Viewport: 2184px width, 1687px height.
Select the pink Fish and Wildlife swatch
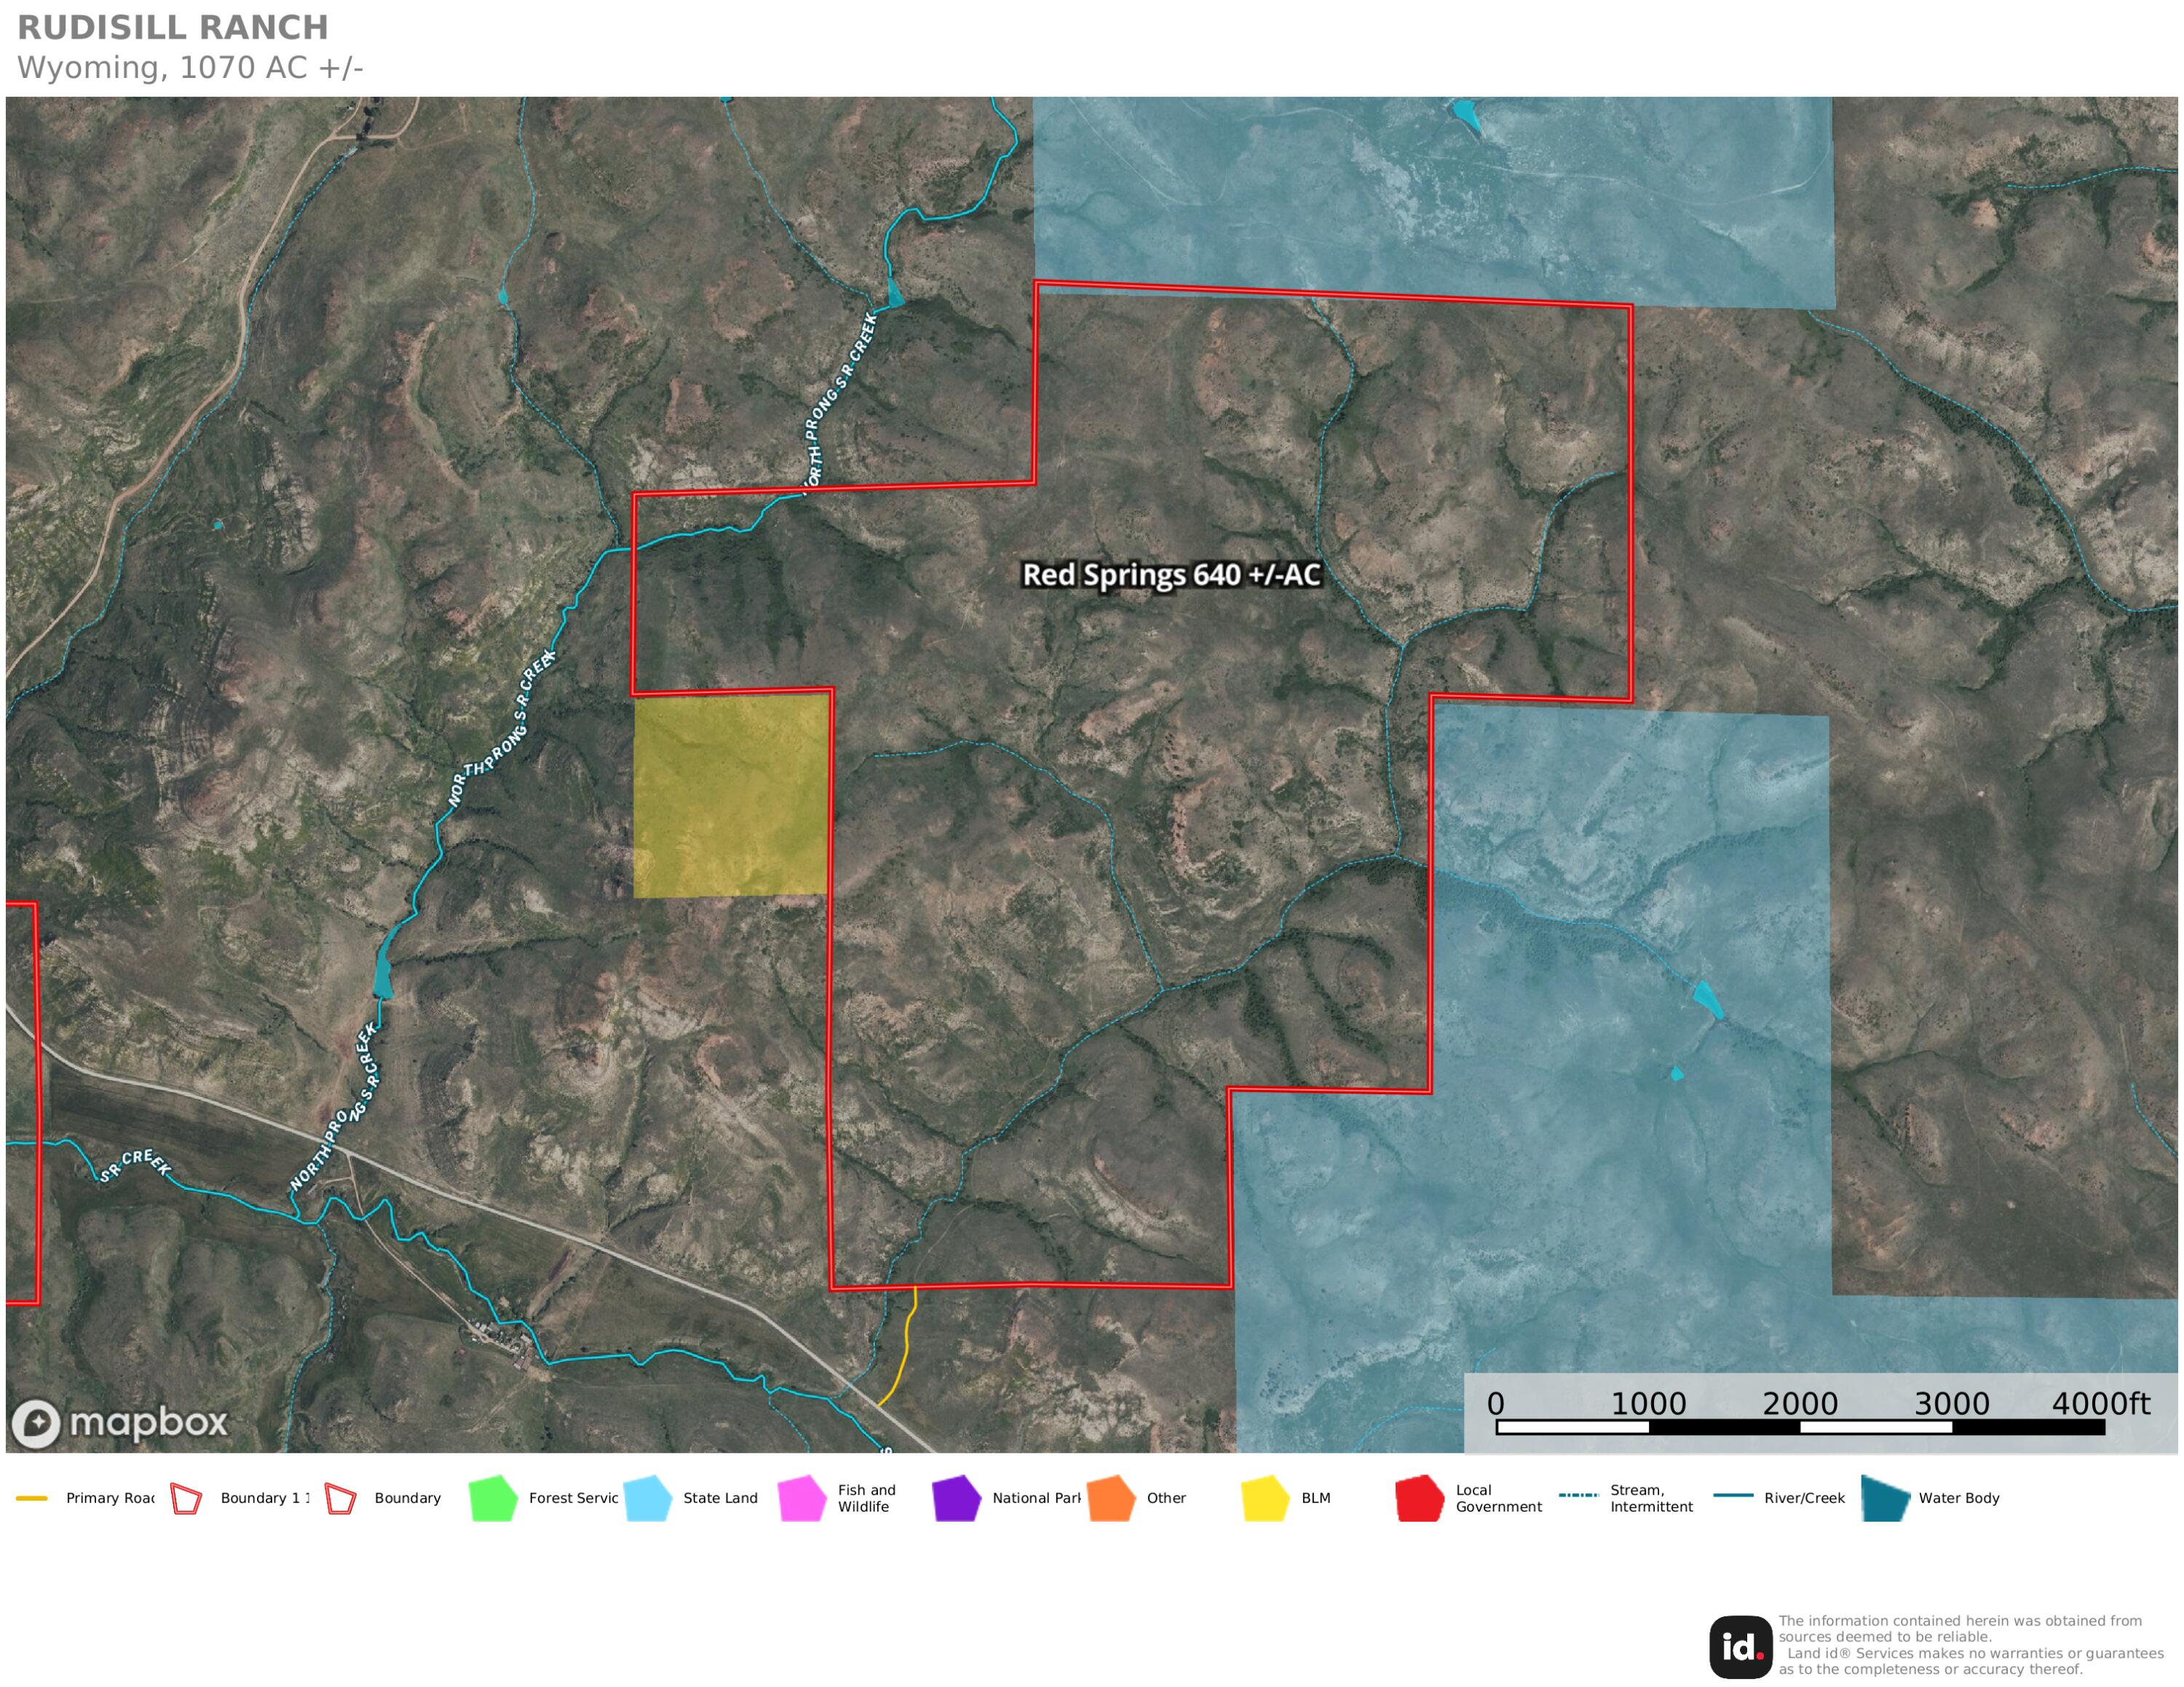[802, 1498]
